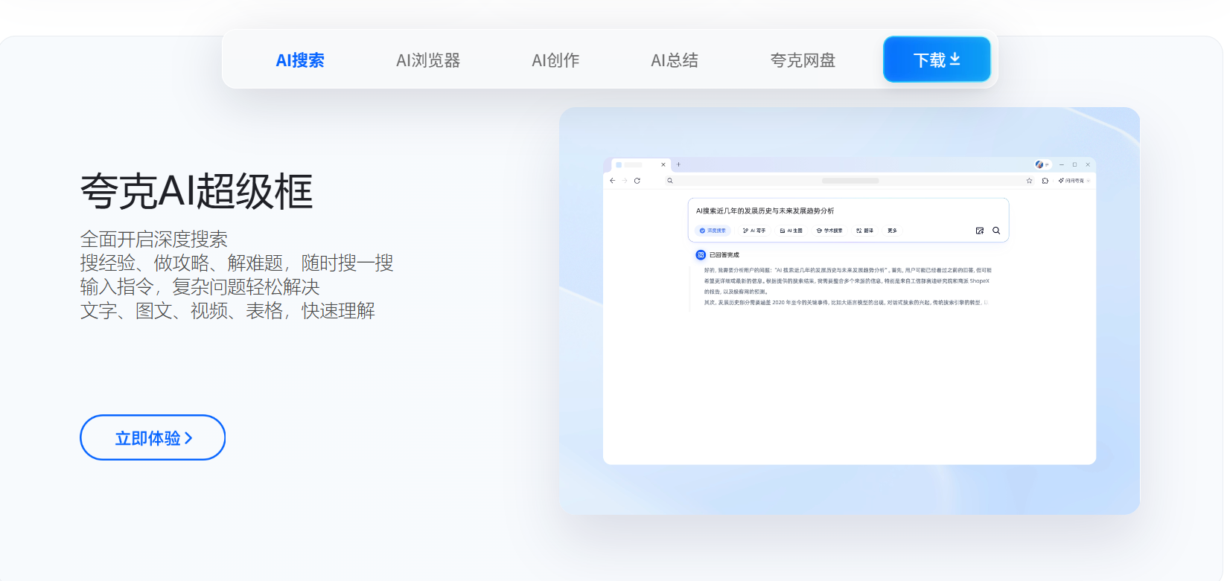Click the profile avatar in preview title bar
Screen dimensions: 1230x581
(1039, 164)
